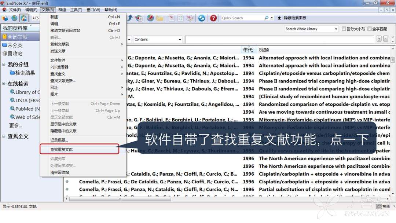Open the 文件(F) menu

click(x=15, y=10)
